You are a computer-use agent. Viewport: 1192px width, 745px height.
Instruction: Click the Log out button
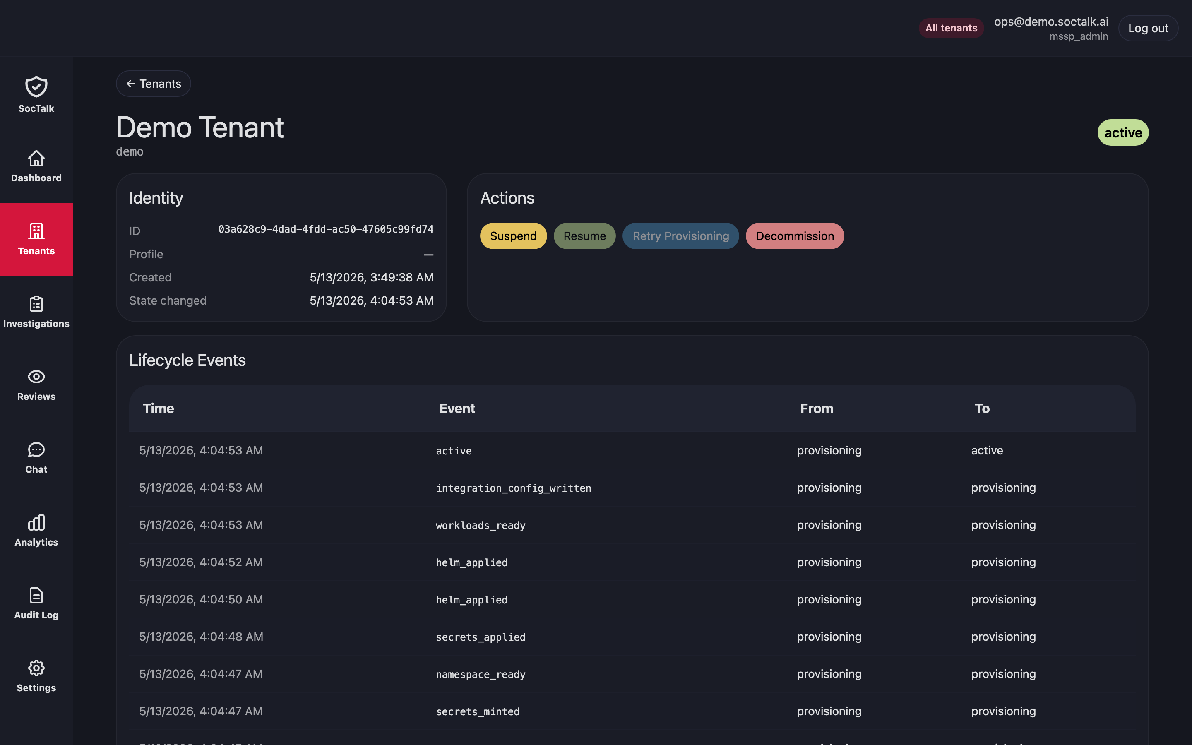click(1148, 28)
